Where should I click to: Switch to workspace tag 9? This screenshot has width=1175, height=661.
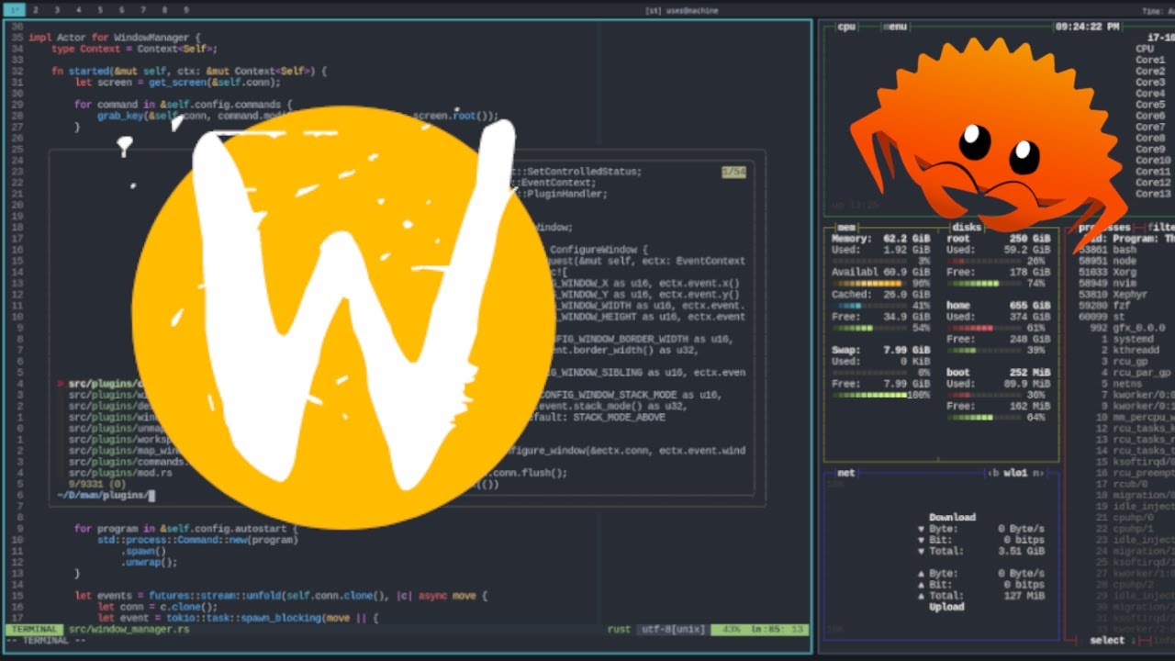pos(186,10)
